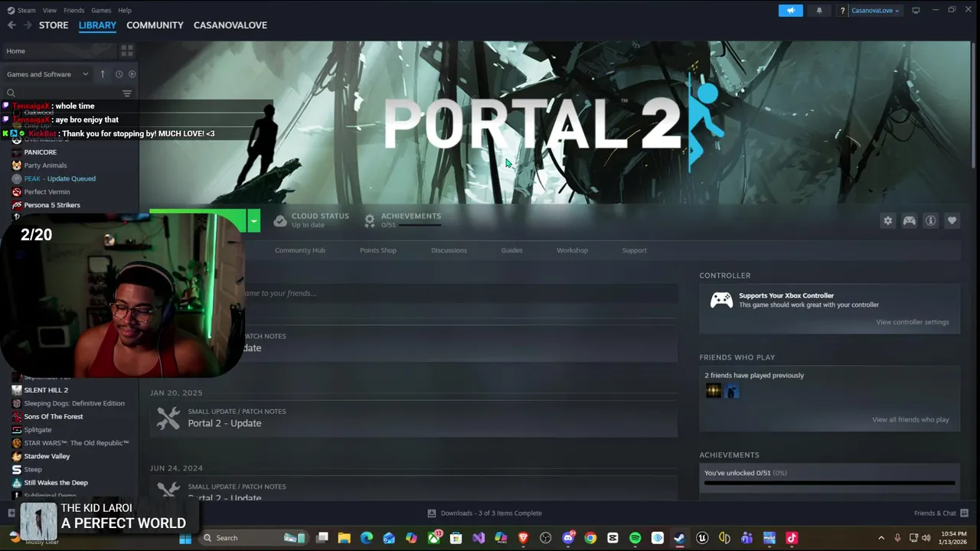The image size is (980, 551).
Task: Open the STORE tab
Action: click(x=54, y=25)
